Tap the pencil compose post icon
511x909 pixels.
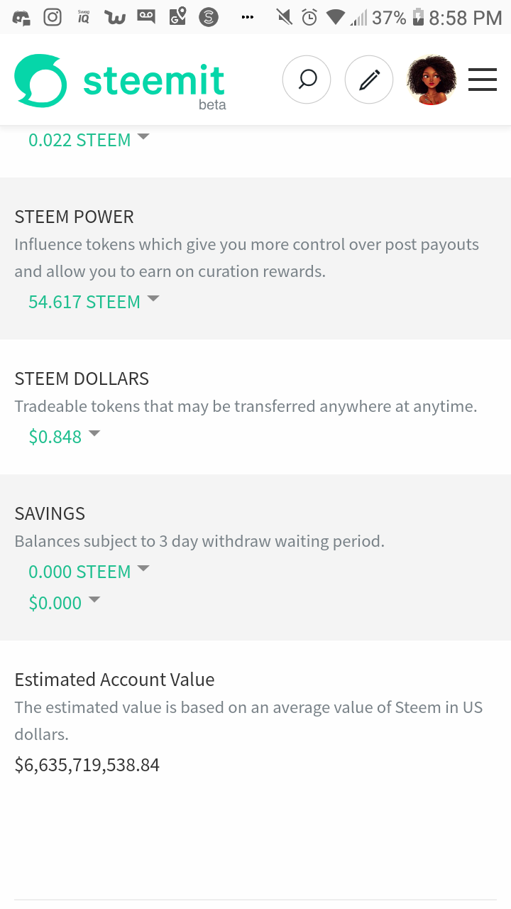[x=369, y=80]
